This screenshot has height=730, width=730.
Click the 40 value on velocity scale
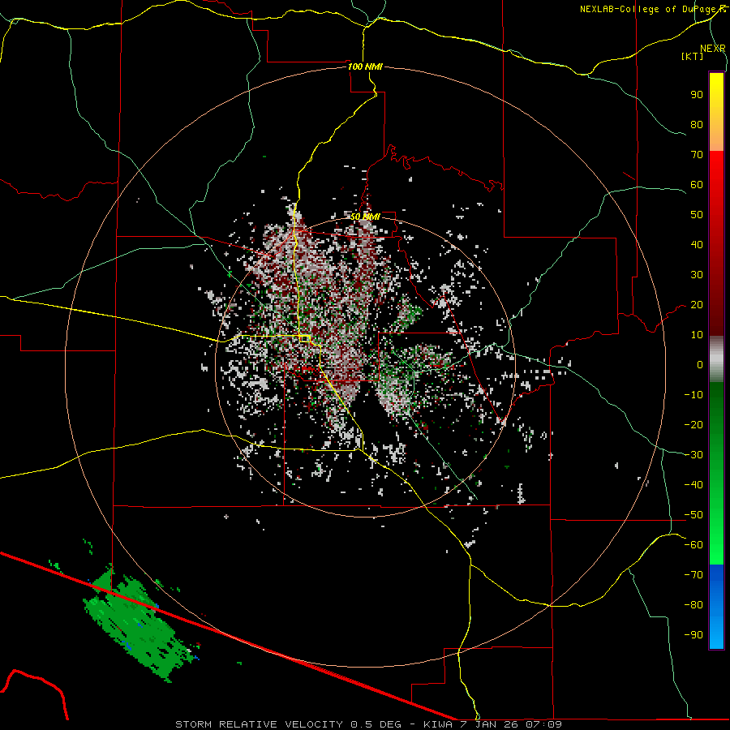[697, 244]
